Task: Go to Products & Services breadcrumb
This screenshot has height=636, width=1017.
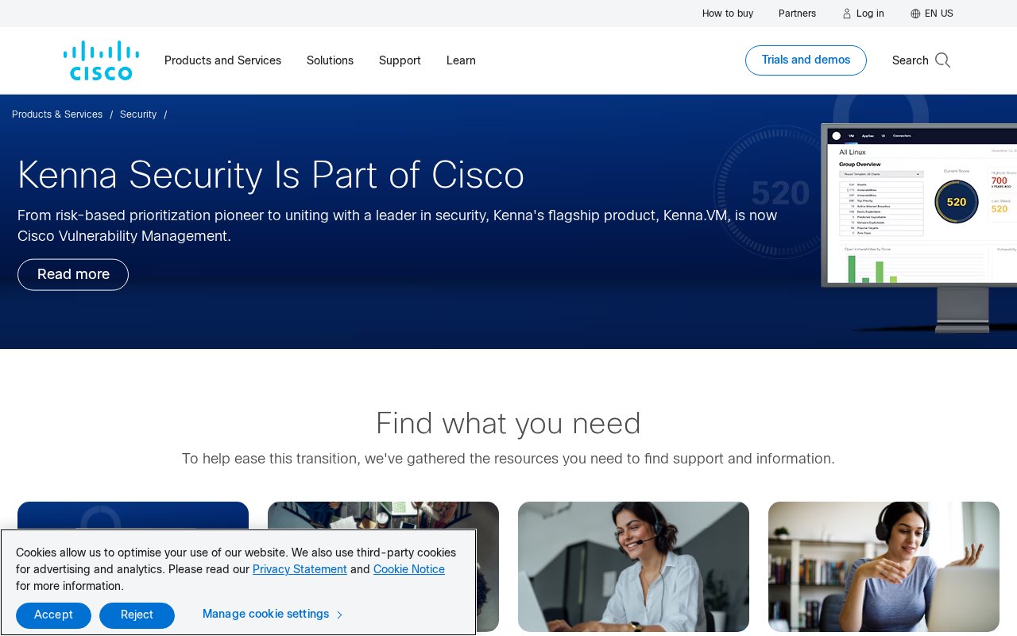Action: [57, 114]
